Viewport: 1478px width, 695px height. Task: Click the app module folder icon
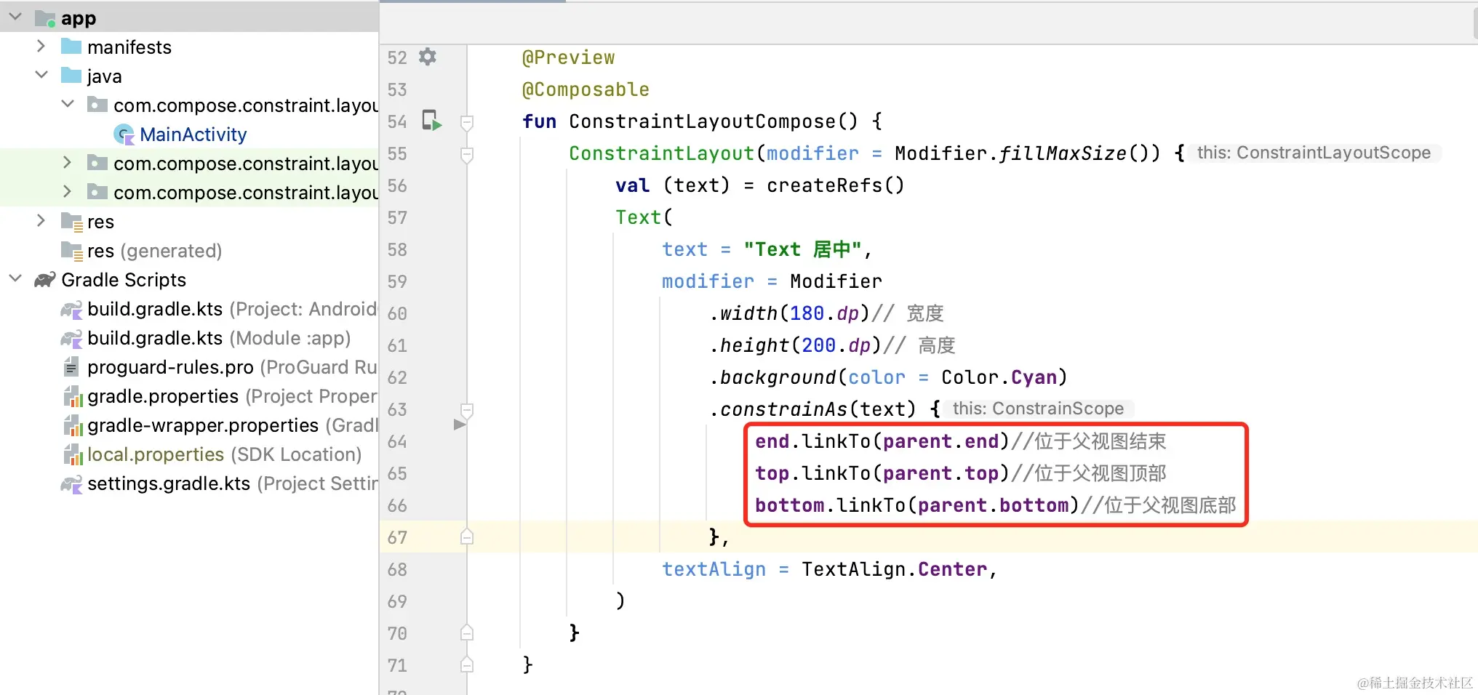pyautogui.click(x=45, y=18)
